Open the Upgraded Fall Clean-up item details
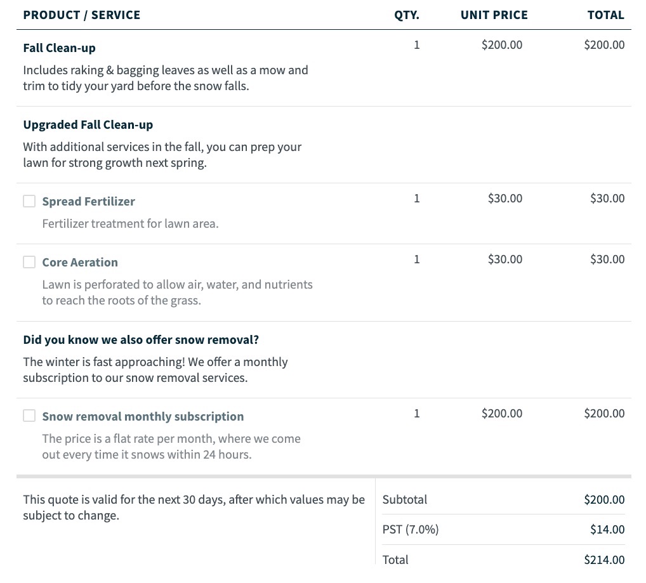Viewport: 646px width, 583px height. (x=88, y=124)
